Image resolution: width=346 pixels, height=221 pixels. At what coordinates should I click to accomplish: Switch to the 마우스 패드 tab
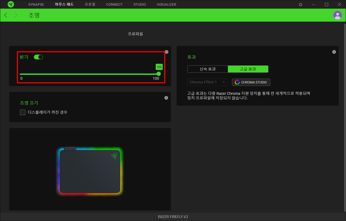64,5
